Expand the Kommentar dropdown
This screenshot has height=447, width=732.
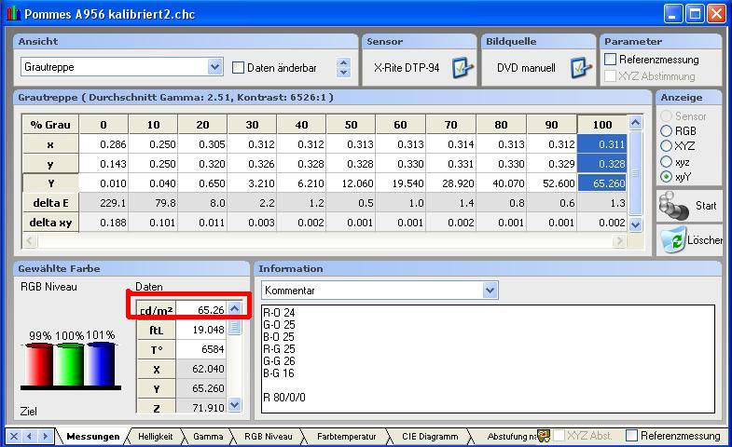click(x=490, y=291)
